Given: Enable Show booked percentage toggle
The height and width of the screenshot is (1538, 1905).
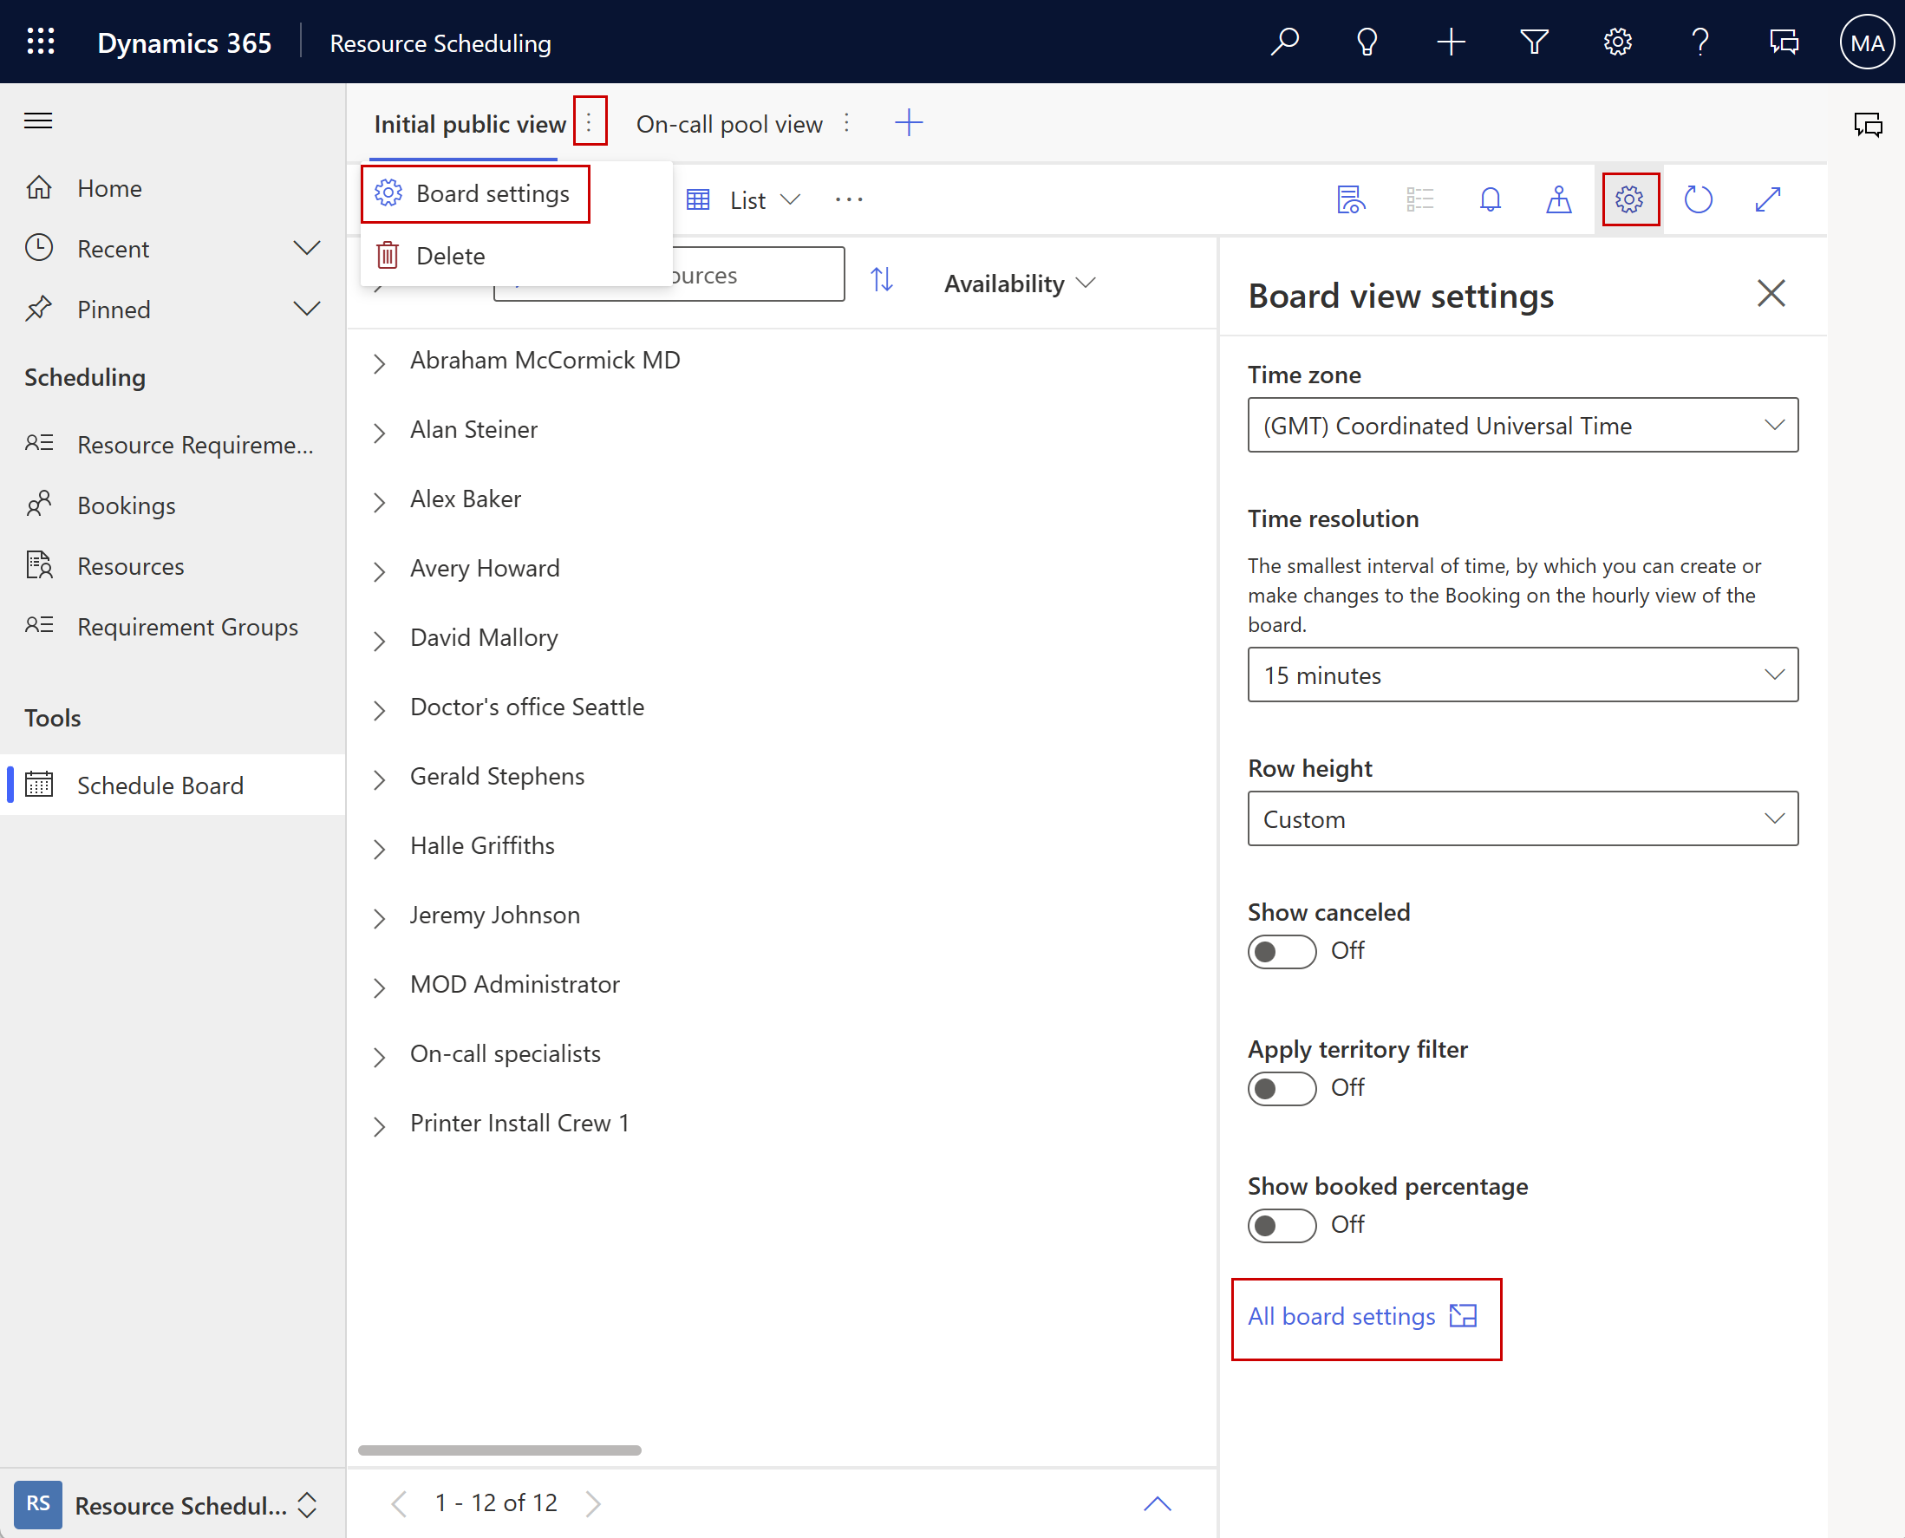Looking at the screenshot, I should (x=1281, y=1224).
